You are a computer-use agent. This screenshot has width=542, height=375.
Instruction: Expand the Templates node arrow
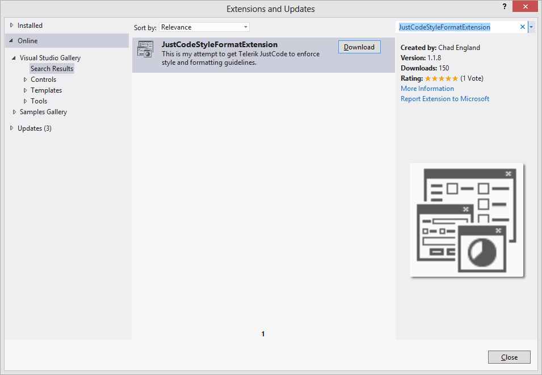25,90
